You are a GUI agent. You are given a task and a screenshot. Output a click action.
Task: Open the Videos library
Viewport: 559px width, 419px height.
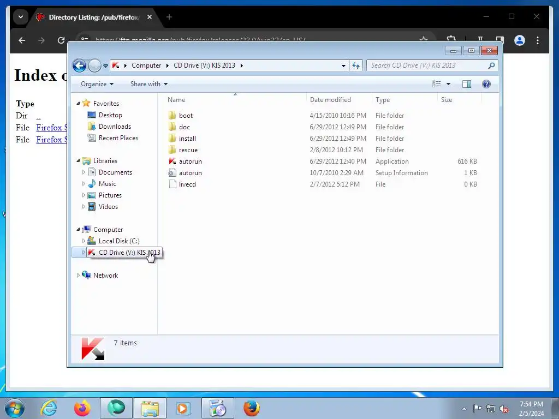coord(108,207)
